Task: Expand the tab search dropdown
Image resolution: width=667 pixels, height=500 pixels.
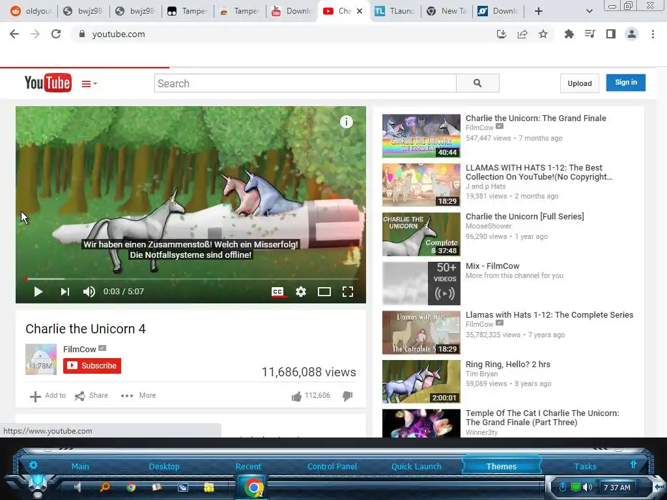Action: [589, 11]
